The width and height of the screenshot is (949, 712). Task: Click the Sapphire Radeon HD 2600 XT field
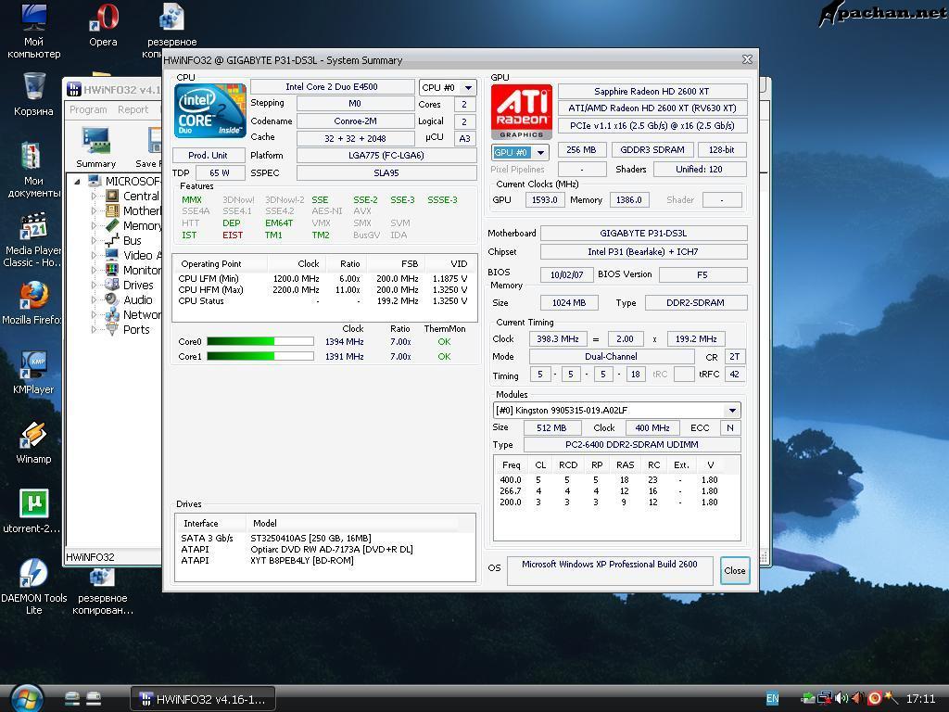coord(652,92)
